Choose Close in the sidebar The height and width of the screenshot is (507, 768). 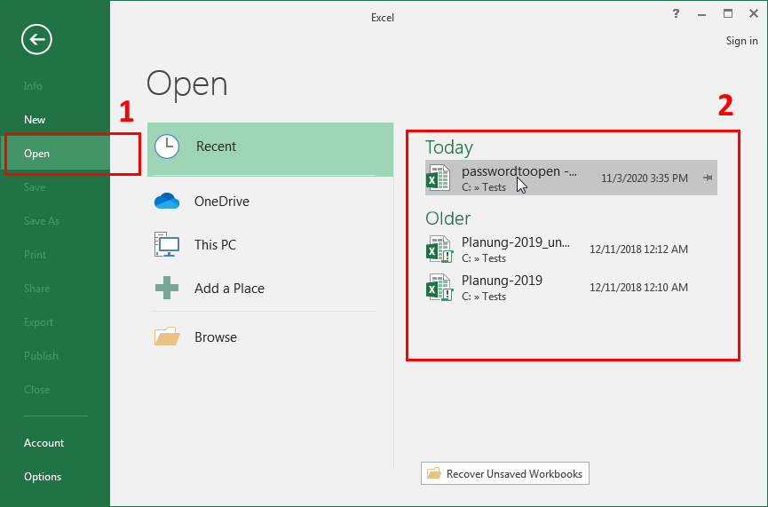click(36, 390)
